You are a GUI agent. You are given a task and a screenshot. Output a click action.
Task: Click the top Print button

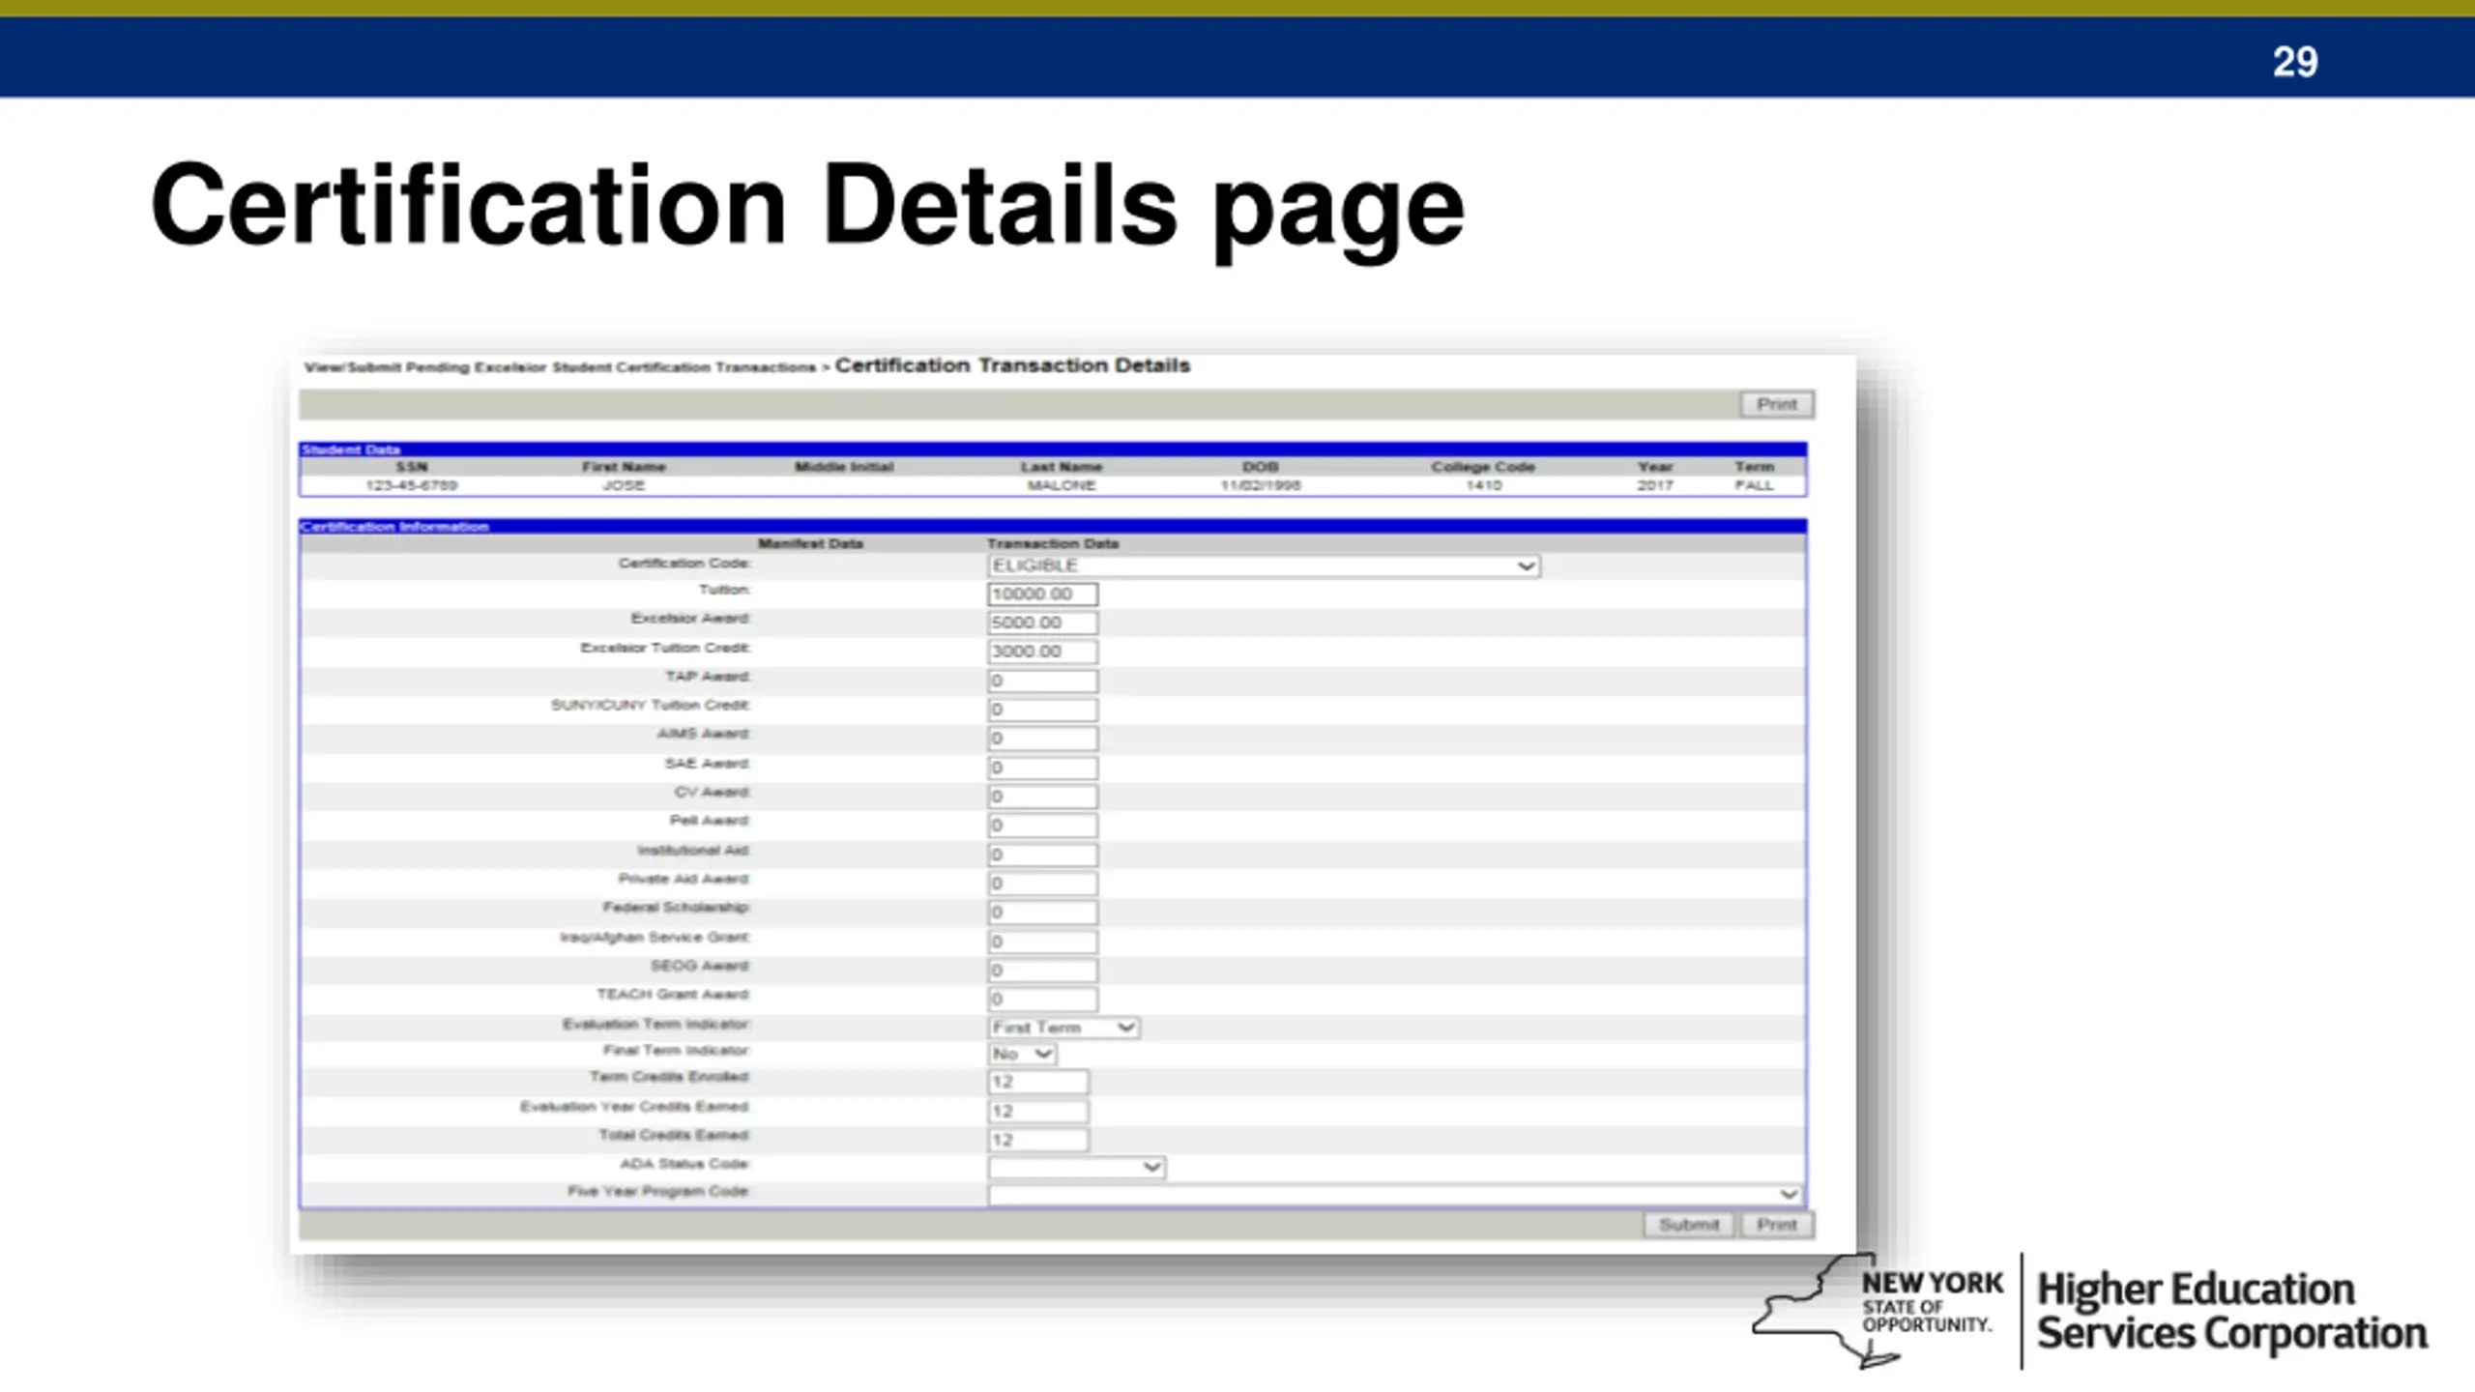(x=1777, y=404)
